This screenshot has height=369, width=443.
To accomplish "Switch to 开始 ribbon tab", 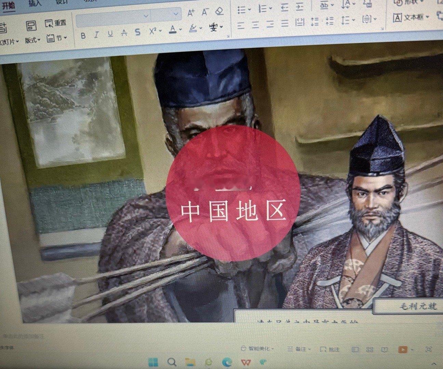I will [9, 5].
